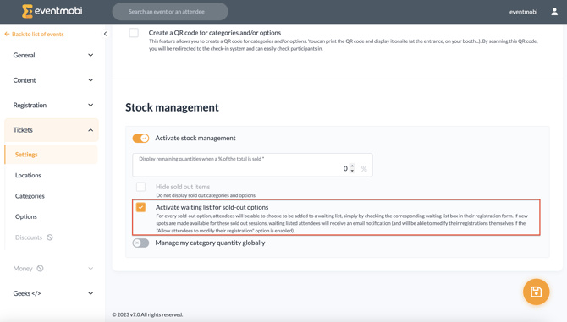The width and height of the screenshot is (567, 322).
Task: Open the Locations submenu item
Action: click(28, 175)
